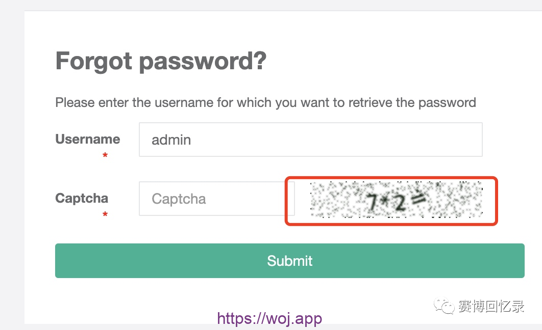Click the red asterisk under Username
542x330 pixels.
click(105, 156)
